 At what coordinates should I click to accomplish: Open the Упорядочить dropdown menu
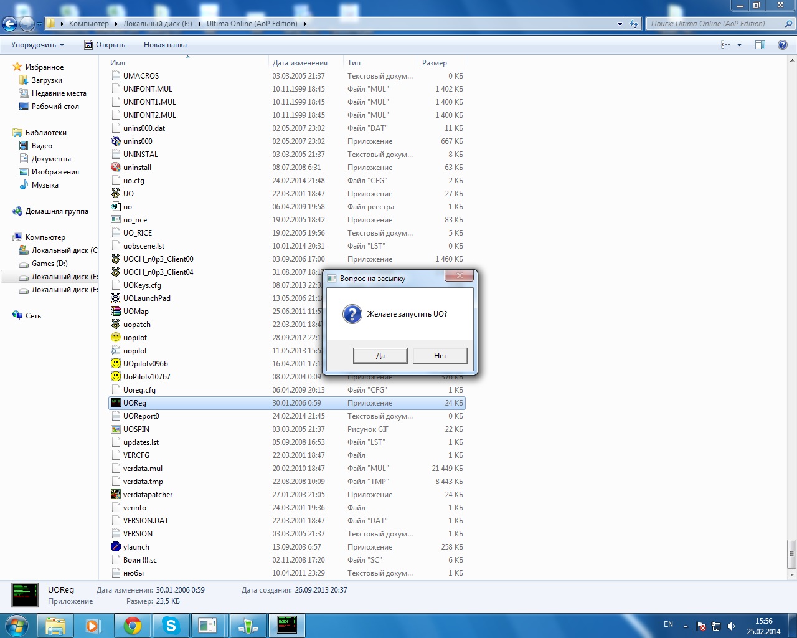click(x=37, y=45)
